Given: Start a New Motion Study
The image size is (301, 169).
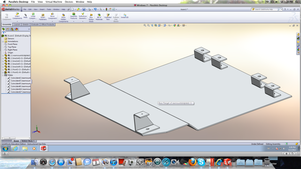Looking at the screenshot, I should tap(91, 18).
